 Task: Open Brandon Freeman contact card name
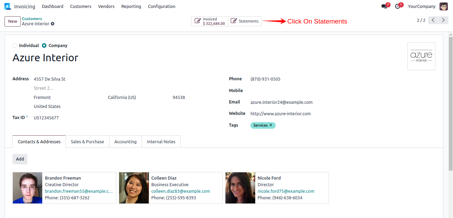(63, 178)
